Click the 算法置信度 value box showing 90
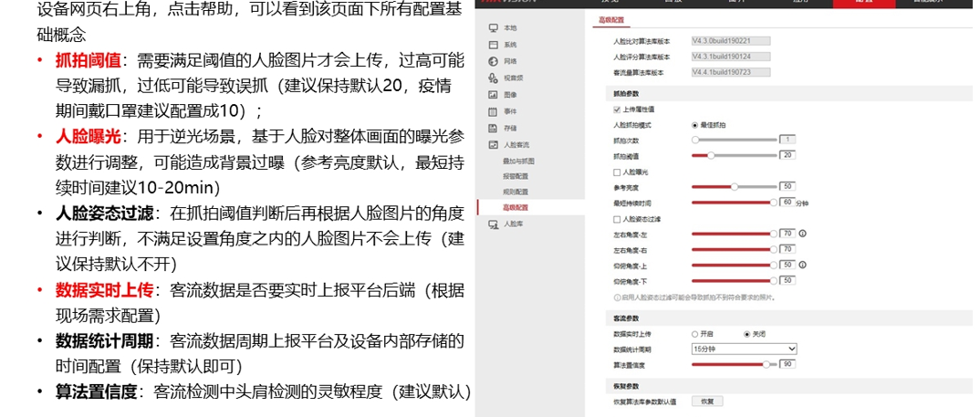 click(787, 364)
